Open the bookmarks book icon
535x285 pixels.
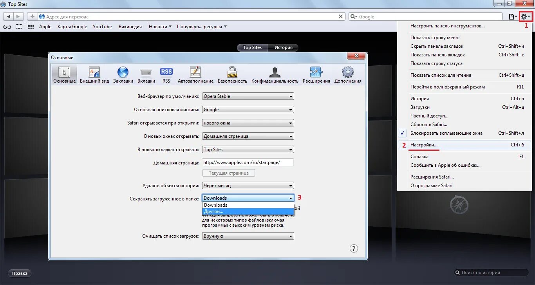[x=19, y=27]
